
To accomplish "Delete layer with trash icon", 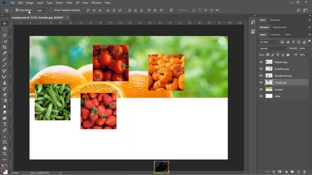I will coord(304,172).
